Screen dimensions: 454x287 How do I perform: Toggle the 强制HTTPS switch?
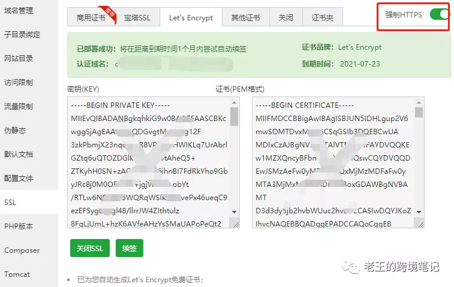point(439,14)
